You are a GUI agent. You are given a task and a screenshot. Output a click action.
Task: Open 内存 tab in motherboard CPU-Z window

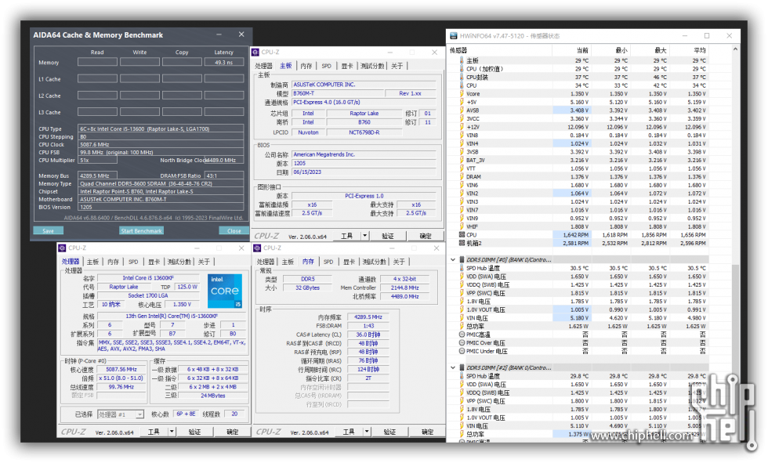306,66
